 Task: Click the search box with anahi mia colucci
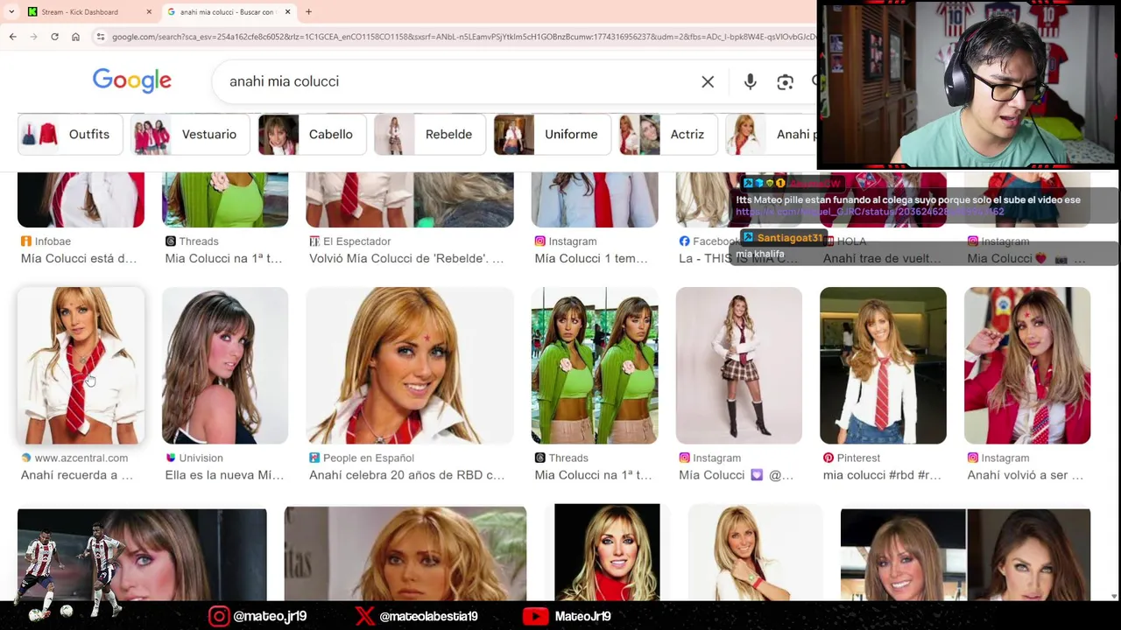[455, 81]
